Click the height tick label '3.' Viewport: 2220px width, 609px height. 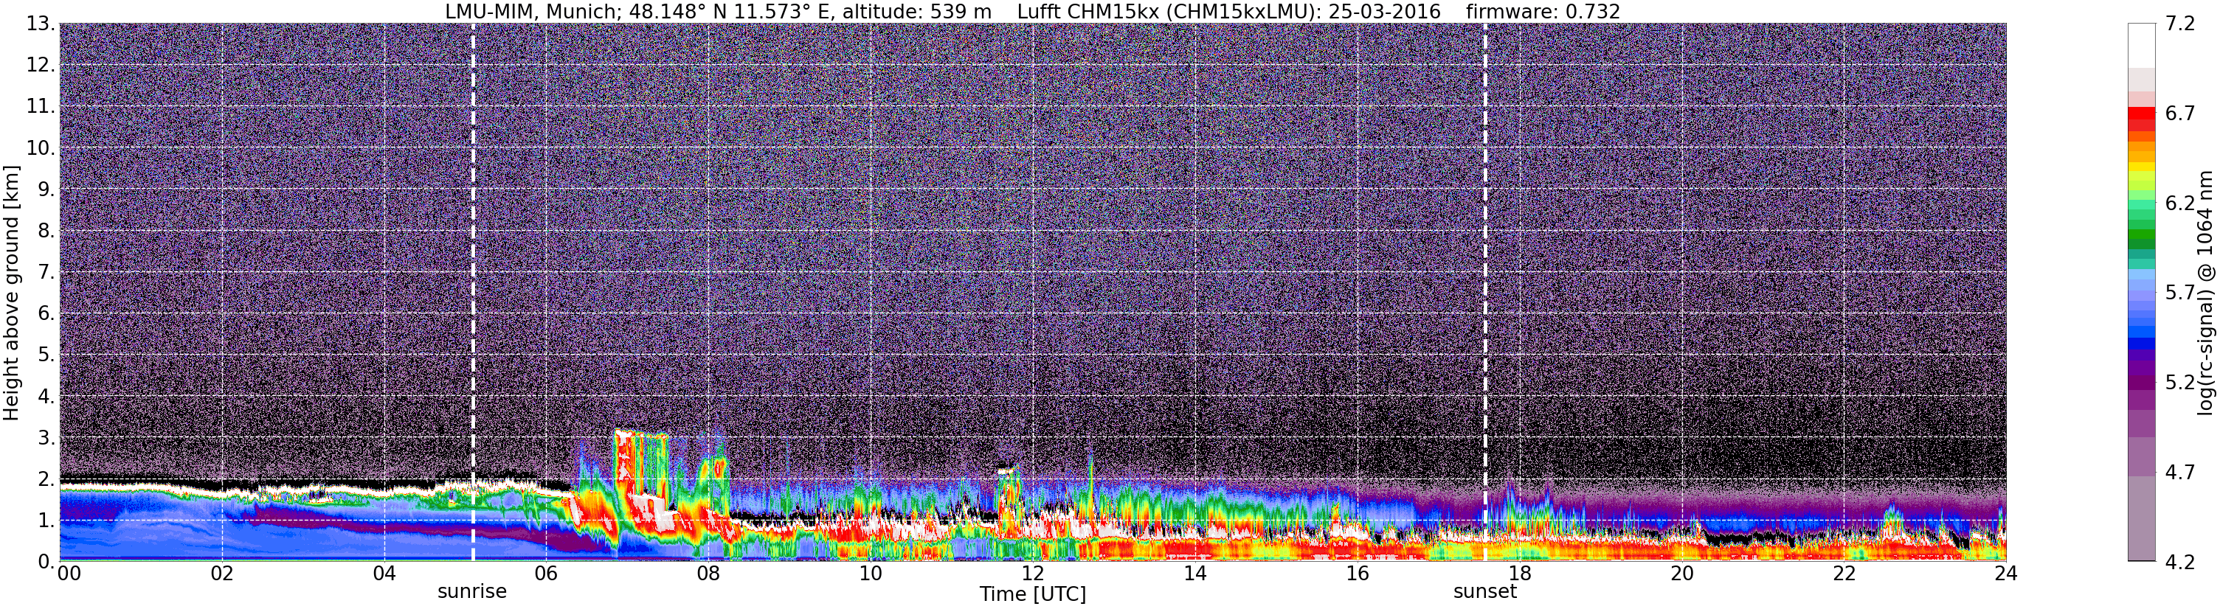[x=46, y=436]
